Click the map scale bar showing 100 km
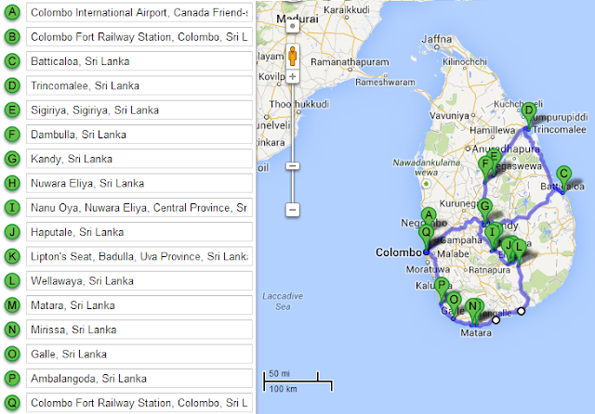595x414 pixels. pos(297,382)
